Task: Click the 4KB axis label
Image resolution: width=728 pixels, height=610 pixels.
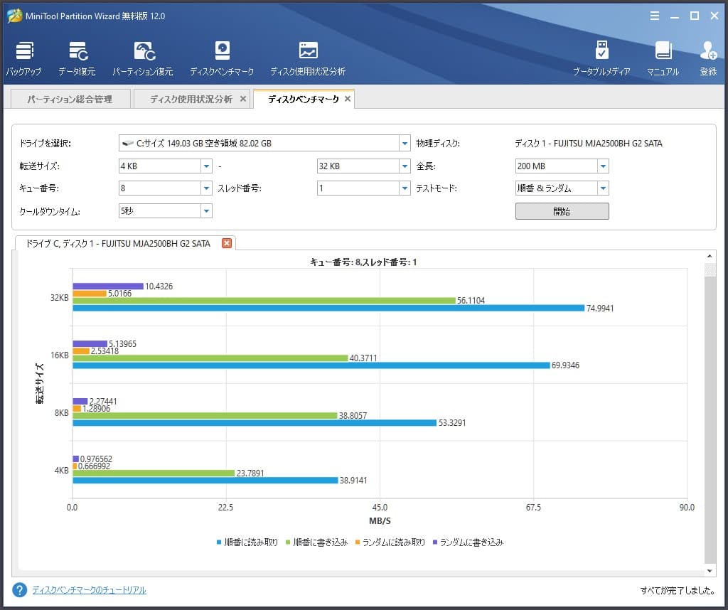Action: (x=61, y=470)
